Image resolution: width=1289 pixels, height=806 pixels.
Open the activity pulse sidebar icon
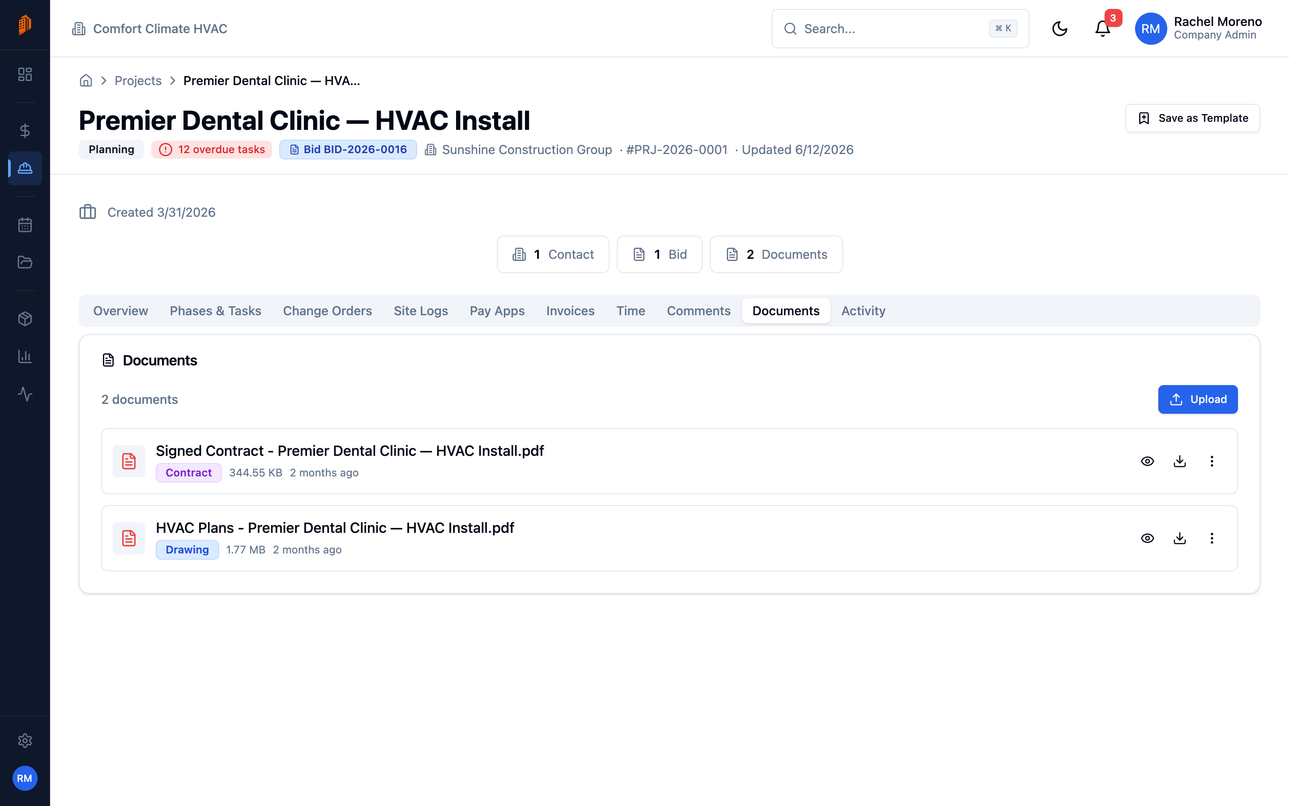click(25, 394)
